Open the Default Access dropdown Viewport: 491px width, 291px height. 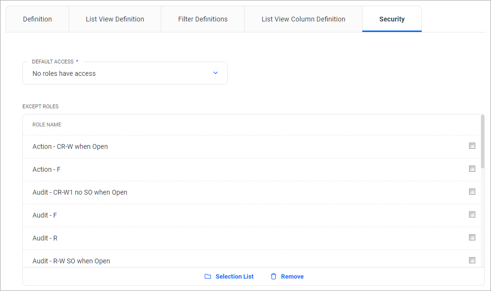[x=125, y=73]
